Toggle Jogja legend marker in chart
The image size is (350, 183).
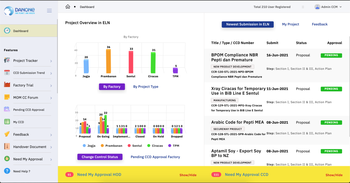(84, 145)
